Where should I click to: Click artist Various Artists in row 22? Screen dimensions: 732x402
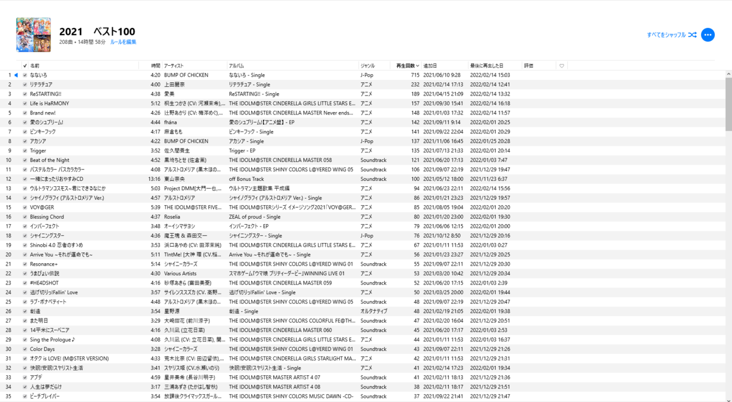tap(180, 273)
